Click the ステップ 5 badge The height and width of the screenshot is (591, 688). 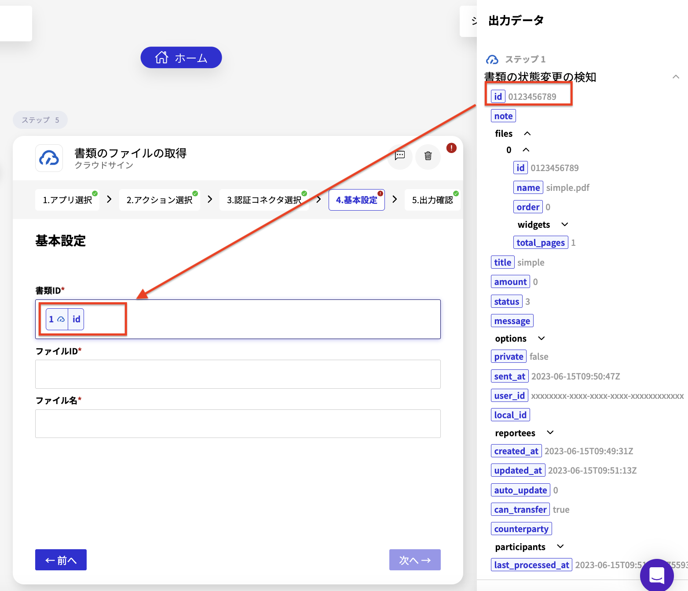40,120
